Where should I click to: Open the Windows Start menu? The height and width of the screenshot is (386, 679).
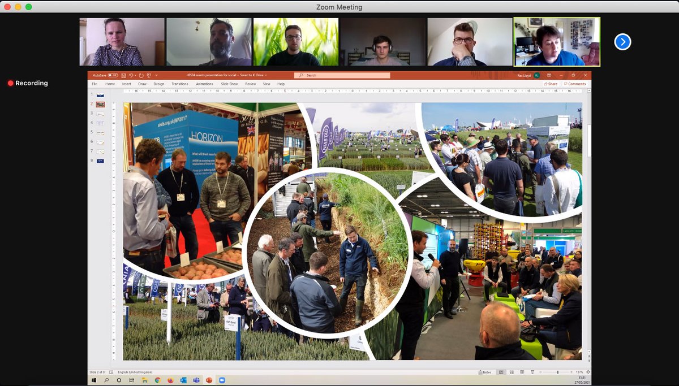(x=94, y=380)
